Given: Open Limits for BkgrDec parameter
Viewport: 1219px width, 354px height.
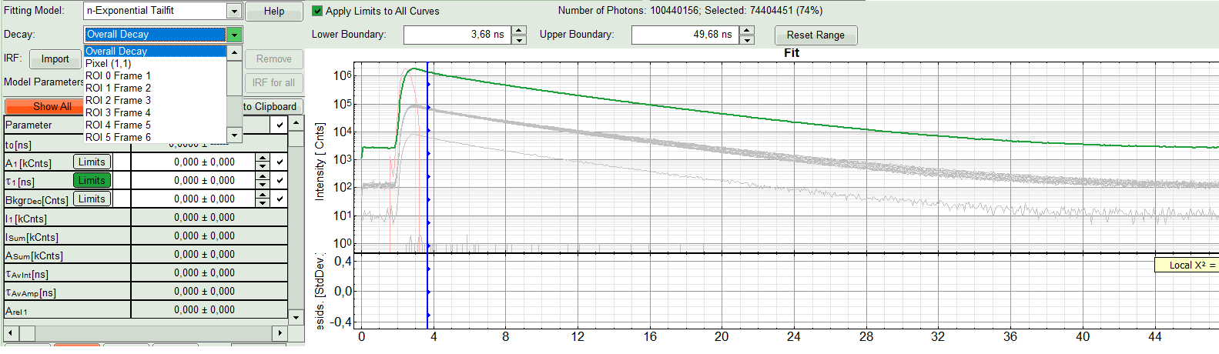Looking at the screenshot, I should pyautogui.click(x=92, y=199).
